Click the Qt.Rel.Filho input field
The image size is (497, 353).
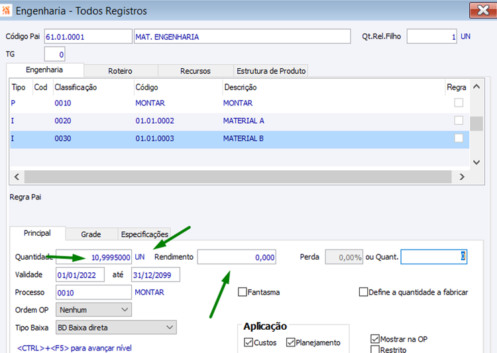[431, 36]
